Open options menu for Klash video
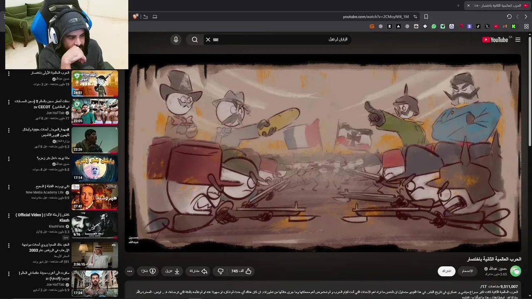 pos(9,216)
